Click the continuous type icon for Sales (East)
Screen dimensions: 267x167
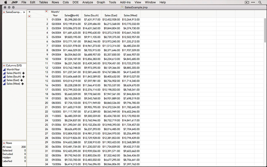pos(4,80)
